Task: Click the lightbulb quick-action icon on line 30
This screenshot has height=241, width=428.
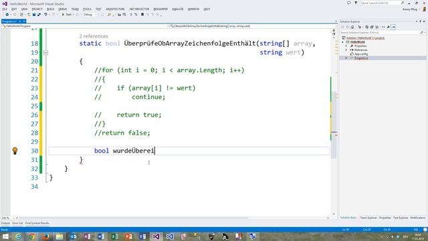Action: click(15, 151)
